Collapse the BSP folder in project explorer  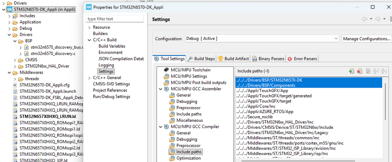(x=15, y=41)
